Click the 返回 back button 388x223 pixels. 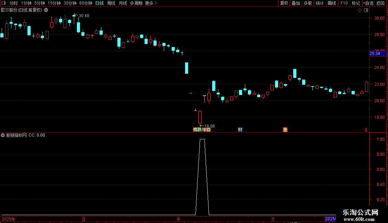(x=380, y=3)
